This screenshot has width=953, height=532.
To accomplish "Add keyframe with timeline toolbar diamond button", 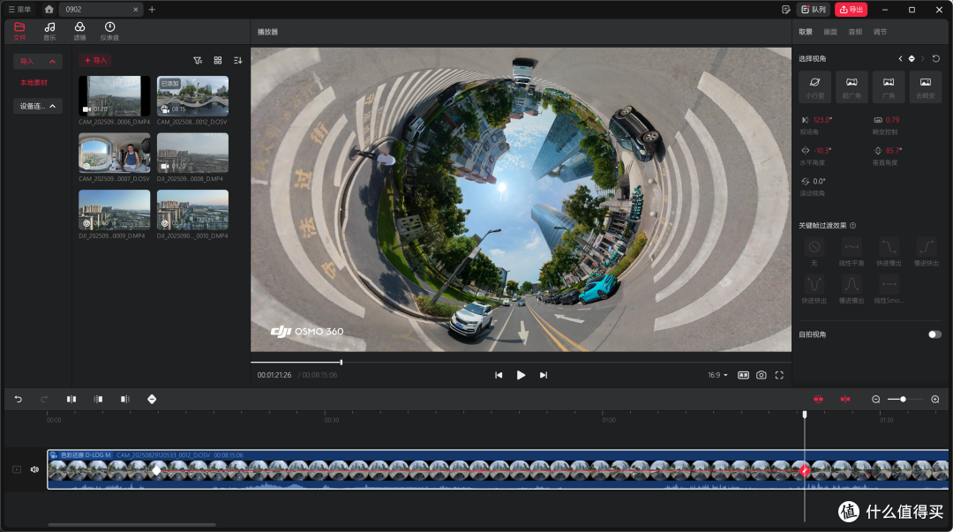I will (x=152, y=400).
